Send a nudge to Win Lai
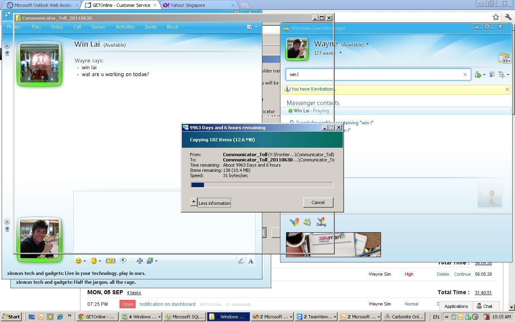Image resolution: width=515 pixels, height=322 pixels. 111,261
